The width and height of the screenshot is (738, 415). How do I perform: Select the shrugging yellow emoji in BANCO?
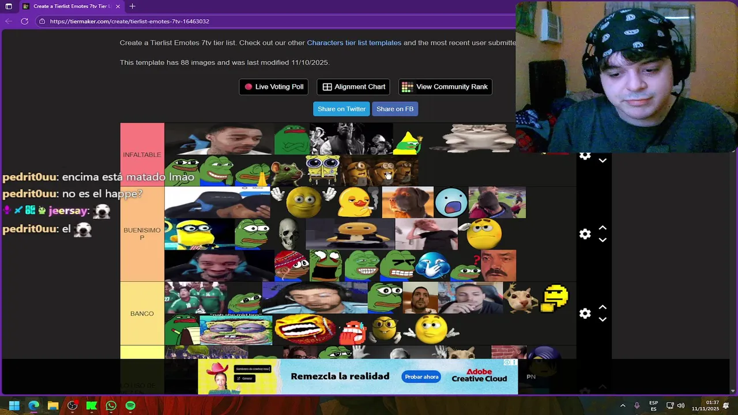431,329
